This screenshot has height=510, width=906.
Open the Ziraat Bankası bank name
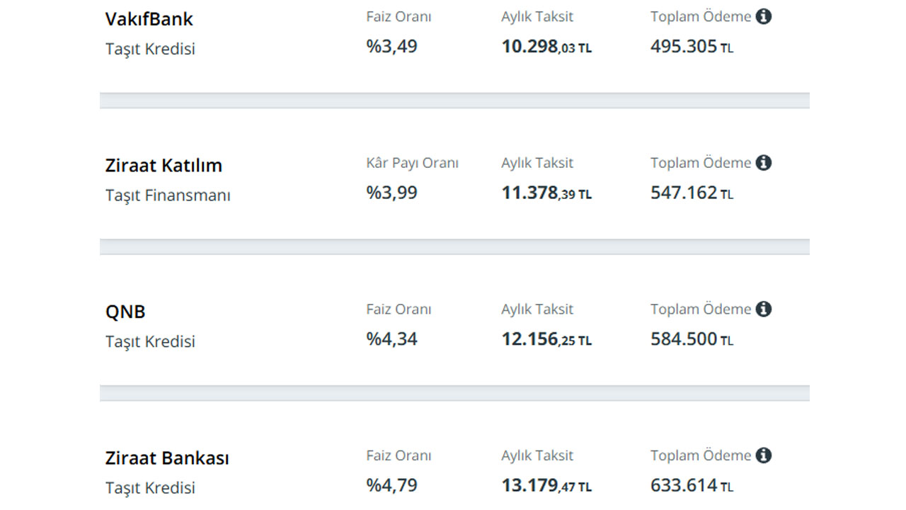click(167, 458)
